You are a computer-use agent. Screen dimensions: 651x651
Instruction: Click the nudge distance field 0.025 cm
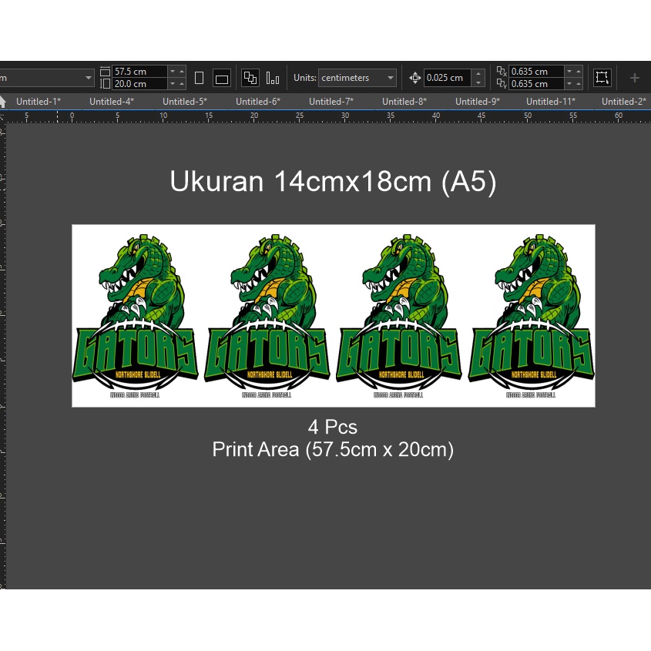click(448, 78)
